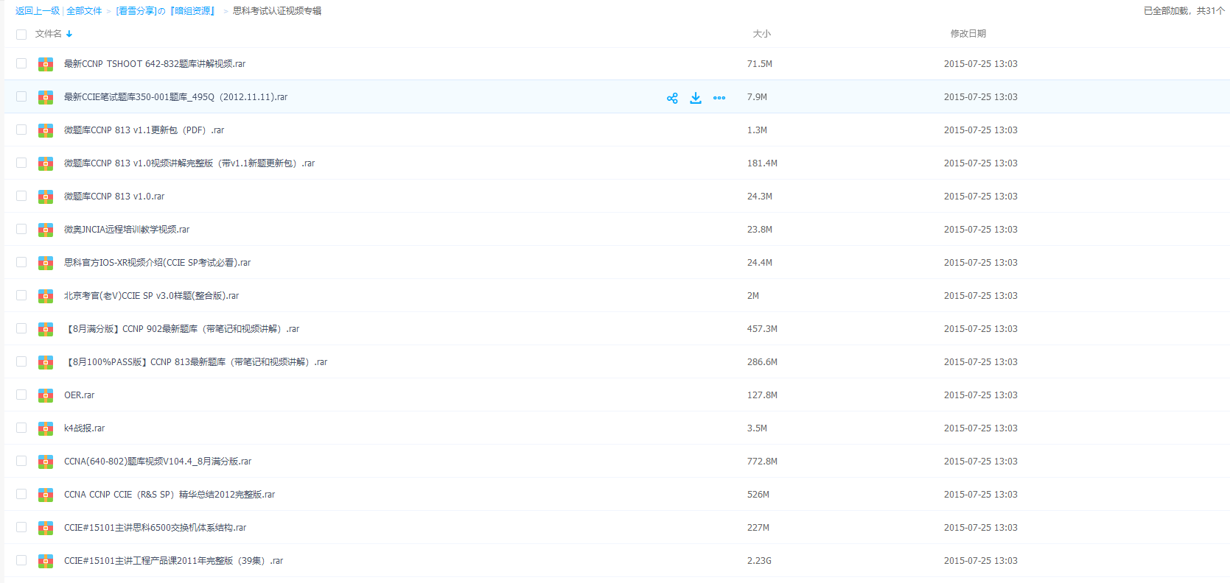Viewport: 1230px width, 583px height.
Task: Check 微题库CCNP 813 v1.0视频讲解完整版 checkbox
Action: point(21,163)
